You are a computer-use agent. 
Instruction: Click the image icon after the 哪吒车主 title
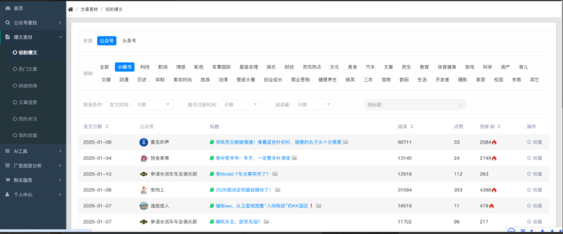point(266,222)
